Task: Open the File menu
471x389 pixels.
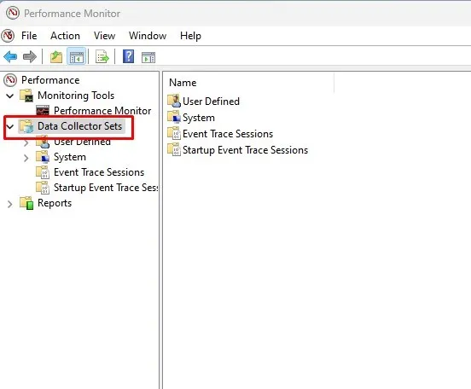Action: pyautogui.click(x=29, y=36)
